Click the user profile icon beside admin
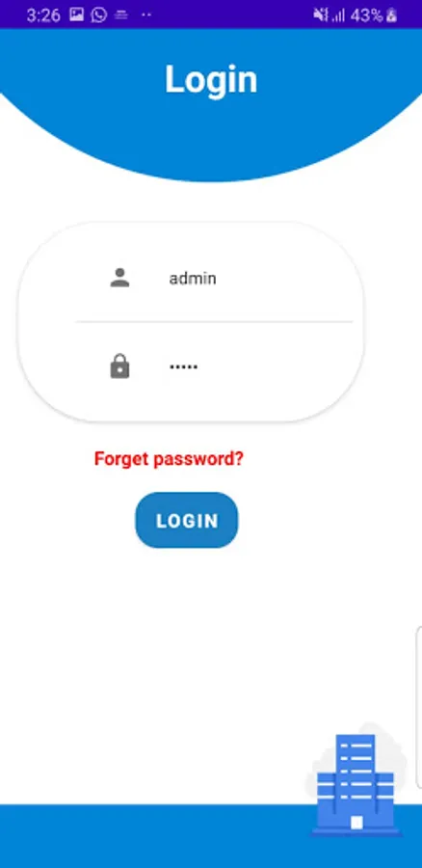Screen dimensions: 422x868 tap(119, 278)
